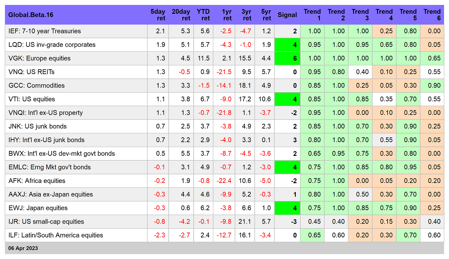
Task: Select the LQD: US inv-grade corporates row label
Action: point(52,45)
